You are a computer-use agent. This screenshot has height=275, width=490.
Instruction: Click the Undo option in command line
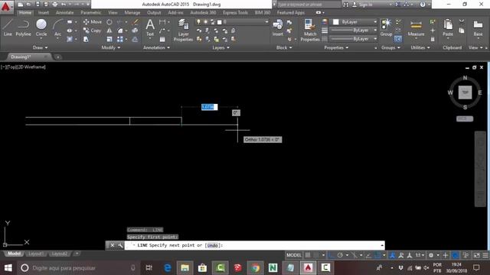coord(213,245)
